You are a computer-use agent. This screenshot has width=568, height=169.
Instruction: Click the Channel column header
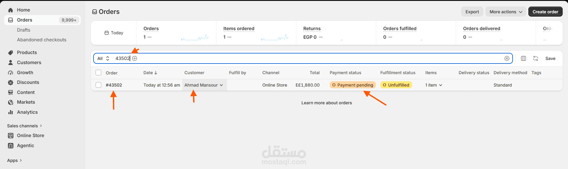tap(271, 73)
